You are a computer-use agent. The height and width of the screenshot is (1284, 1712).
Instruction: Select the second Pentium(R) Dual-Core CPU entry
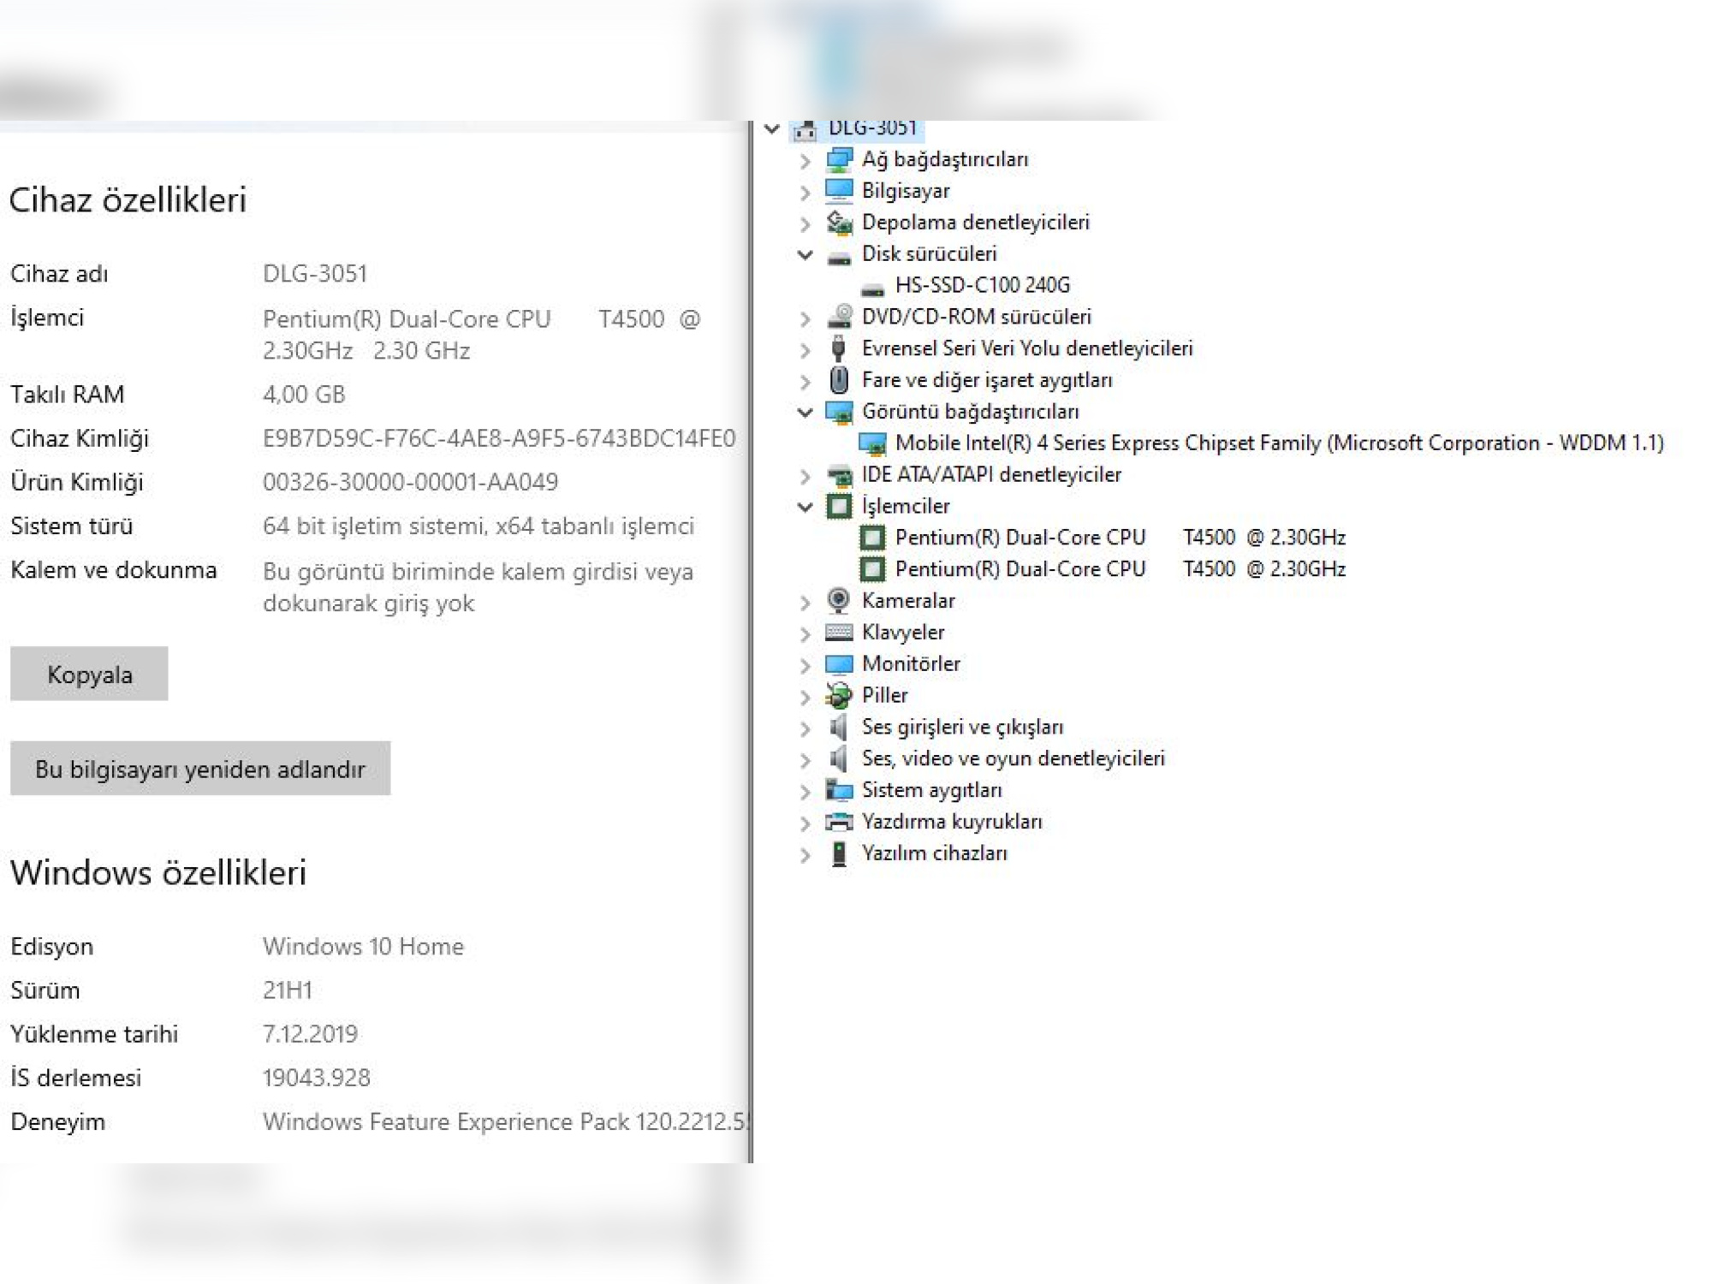coord(1121,569)
